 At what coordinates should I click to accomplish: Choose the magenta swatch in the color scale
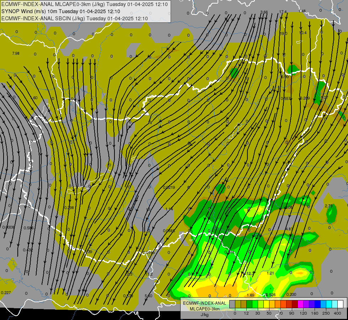click(x=301, y=304)
